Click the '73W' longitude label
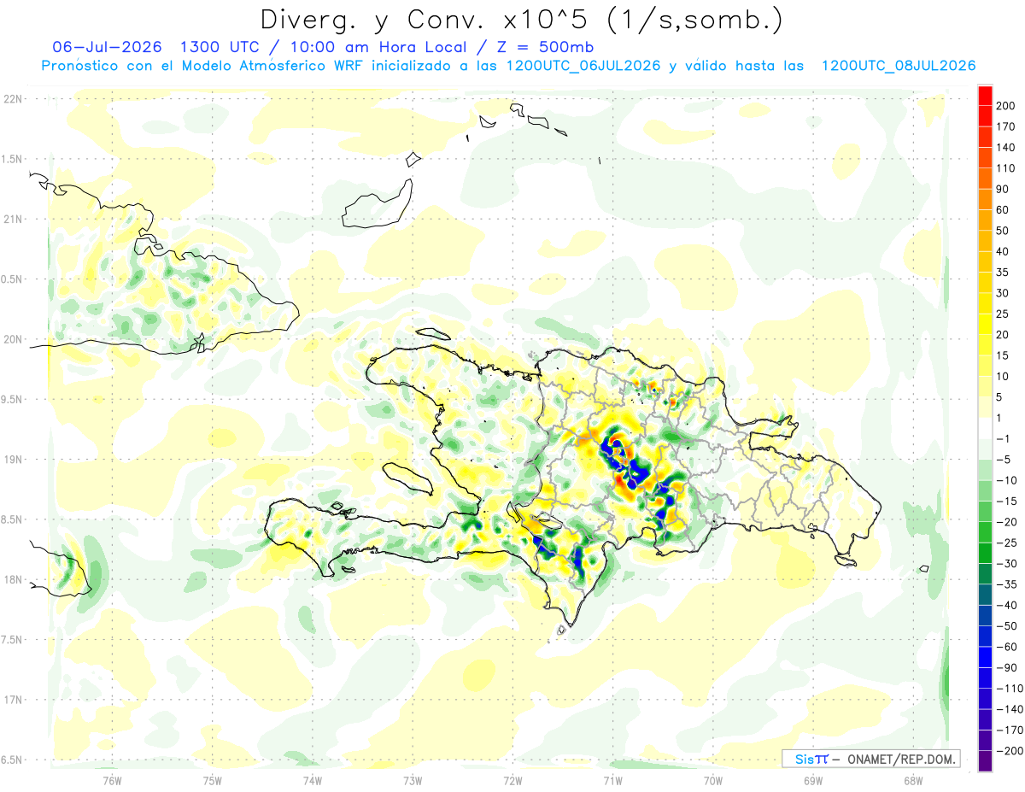The width and height of the screenshot is (1025, 792). coord(413,779)
